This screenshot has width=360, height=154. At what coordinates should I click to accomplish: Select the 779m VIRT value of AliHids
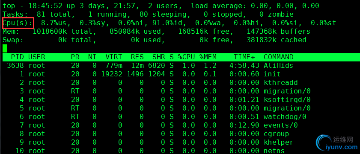coord(114,66)
